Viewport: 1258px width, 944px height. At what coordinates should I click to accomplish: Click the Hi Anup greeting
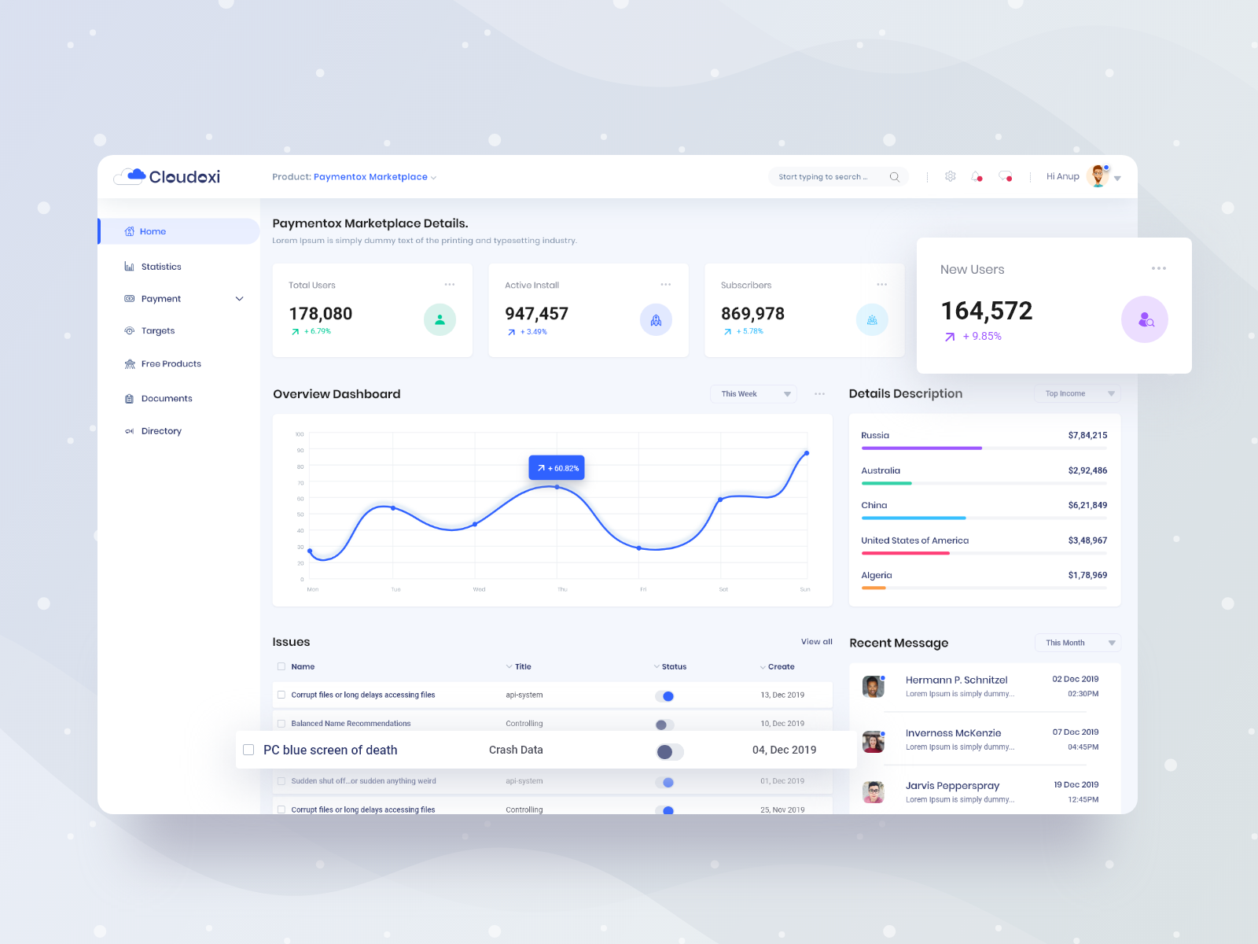click(1062, 176)
